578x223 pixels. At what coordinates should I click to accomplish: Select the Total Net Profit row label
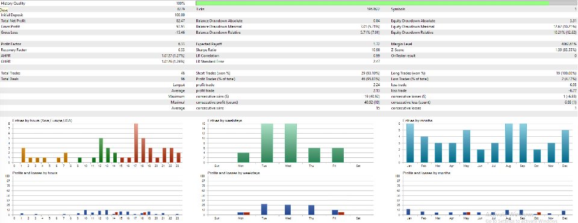point(13,20)
